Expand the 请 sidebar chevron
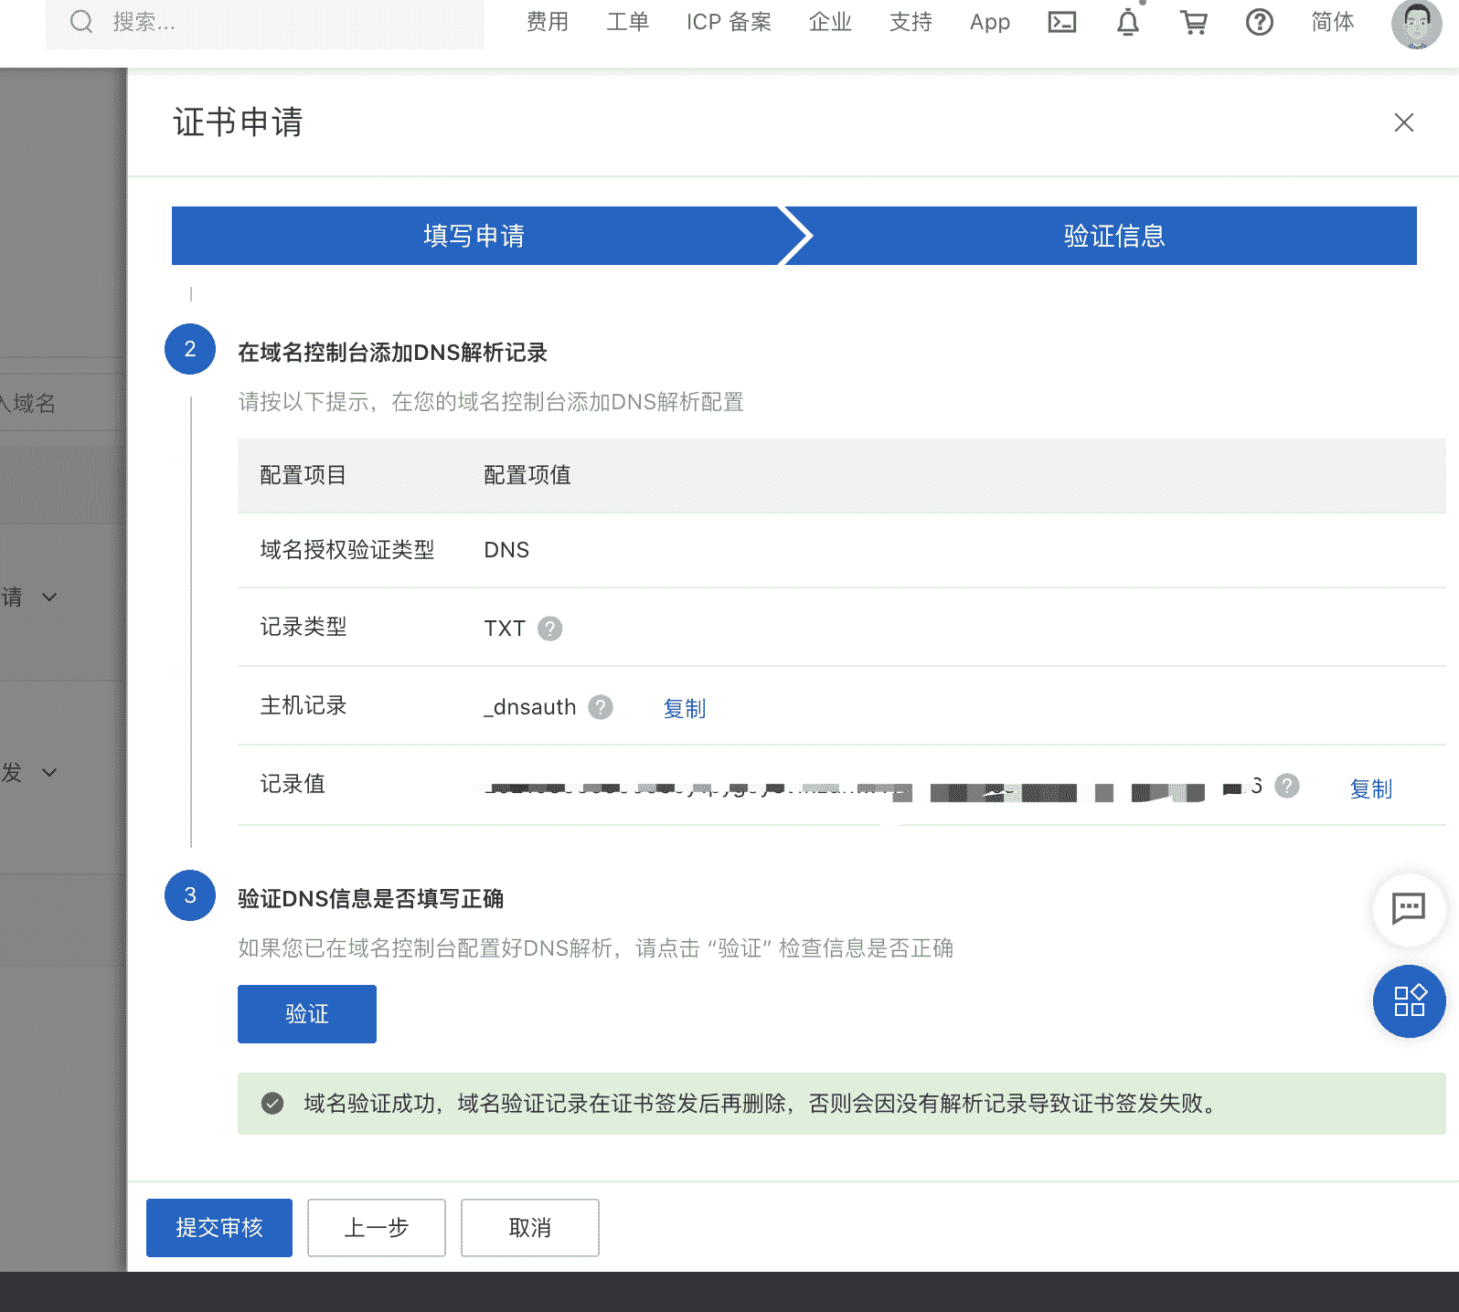 (x=49, y=598)
